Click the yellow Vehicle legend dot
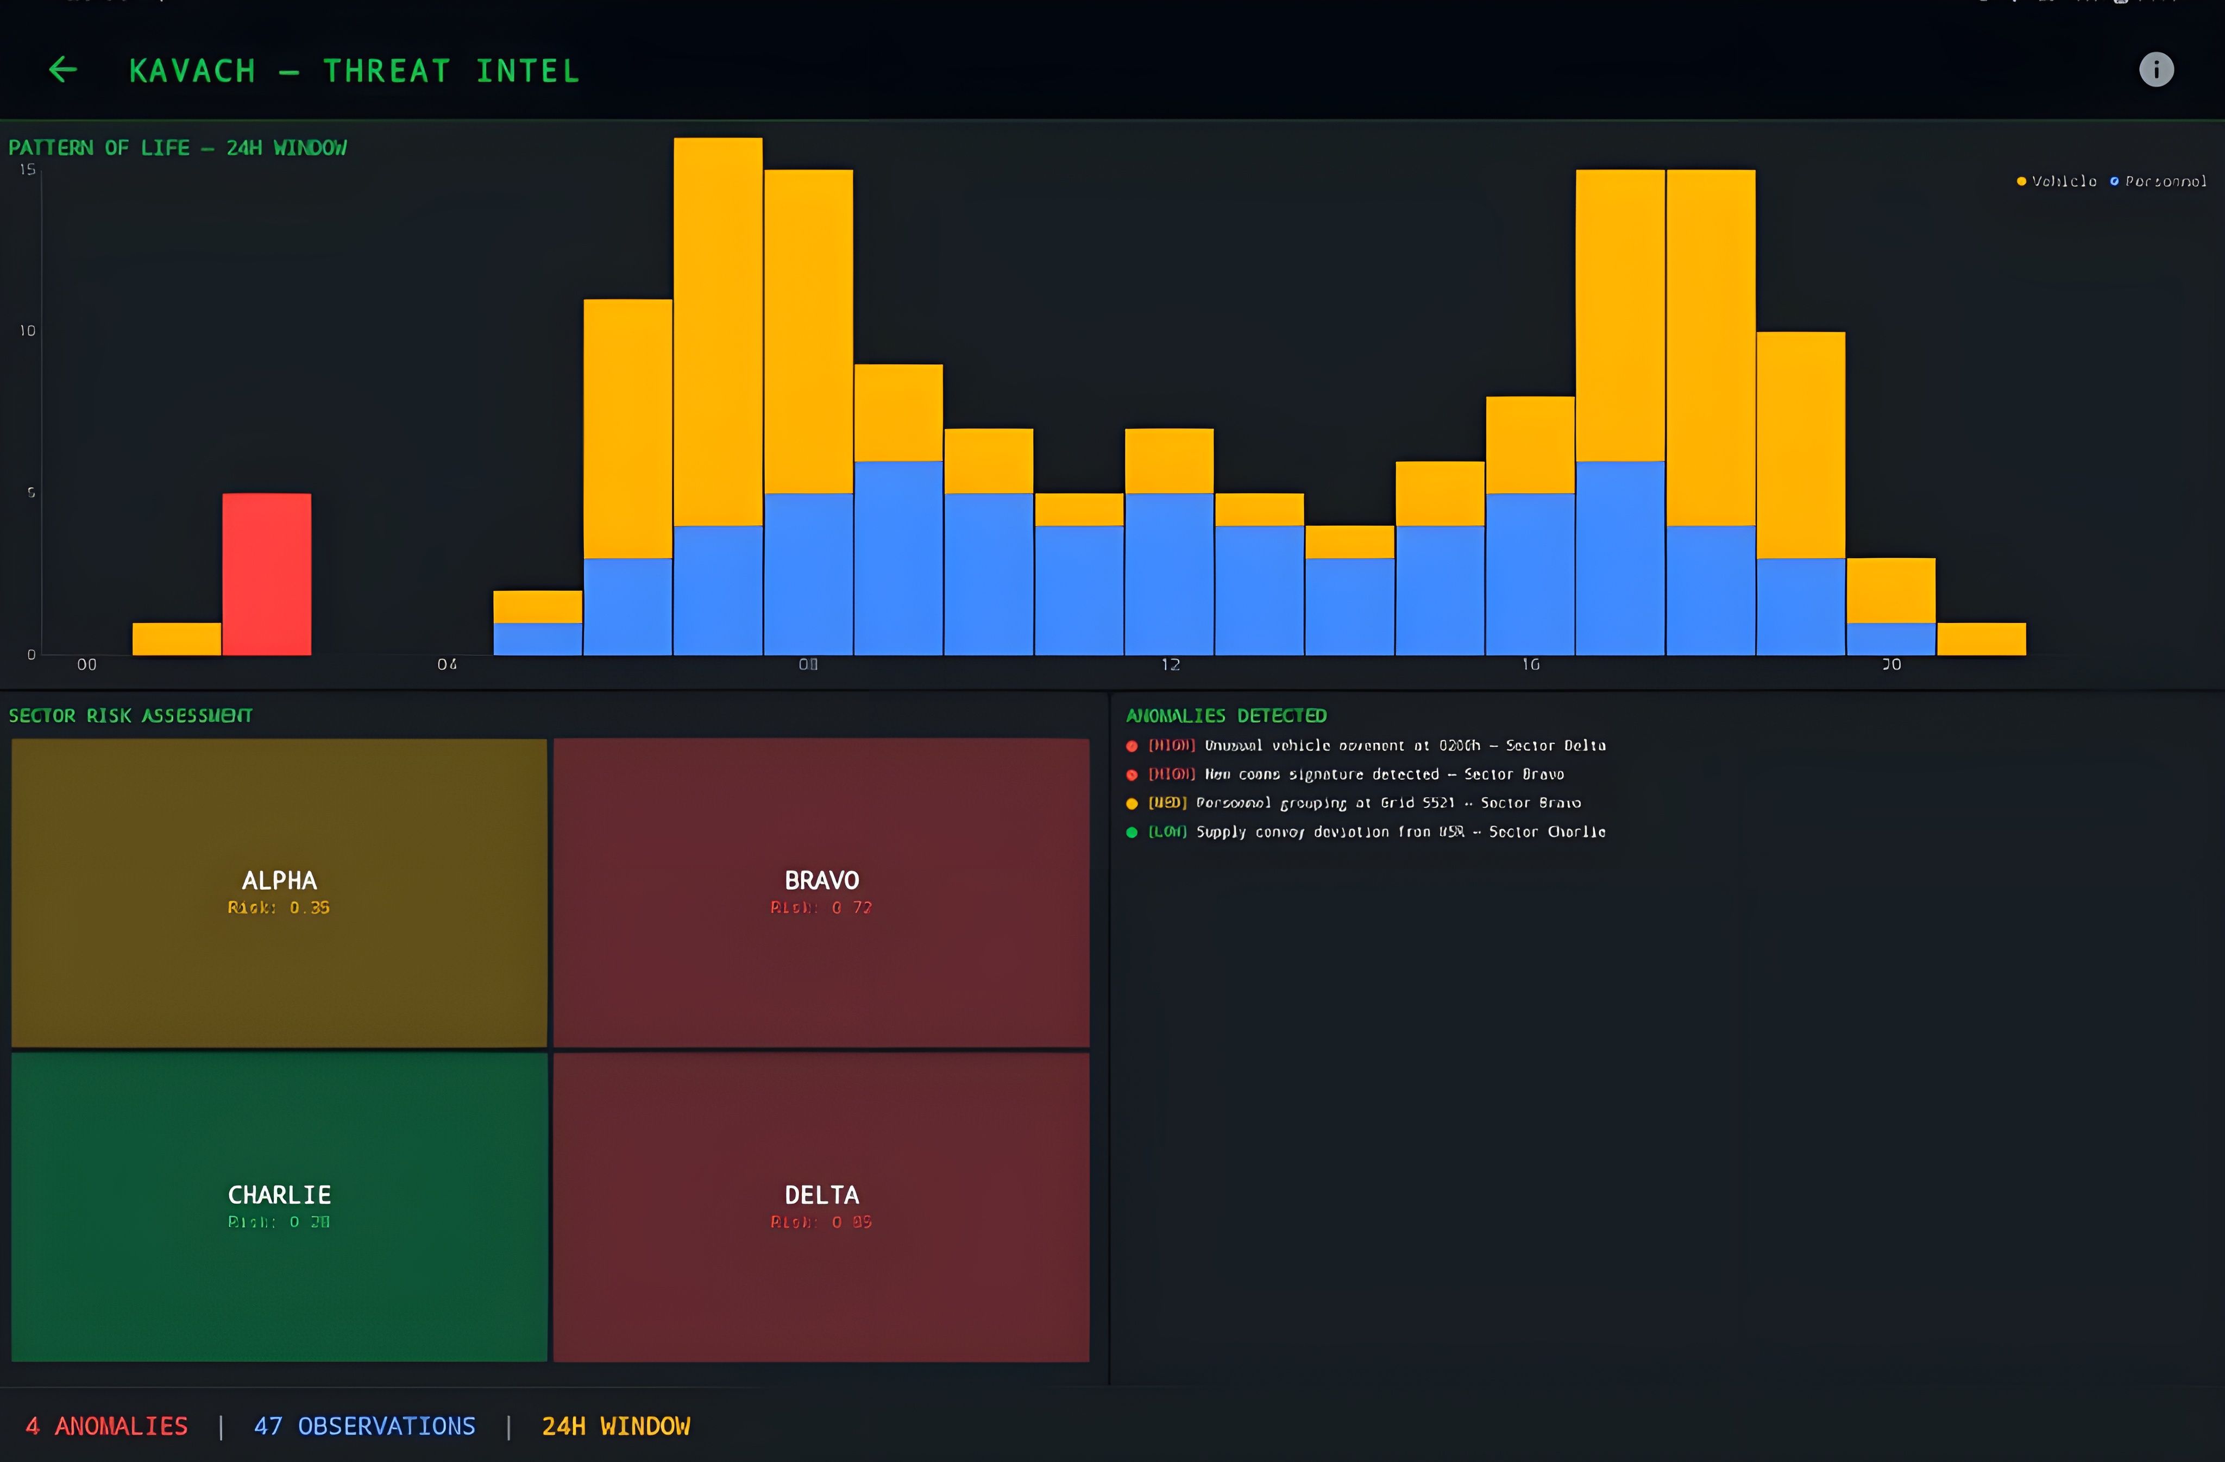2225x1462 pixels. [2021, 180]
